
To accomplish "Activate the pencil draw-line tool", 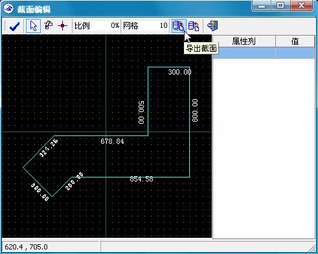I will [x=49, y=25].
